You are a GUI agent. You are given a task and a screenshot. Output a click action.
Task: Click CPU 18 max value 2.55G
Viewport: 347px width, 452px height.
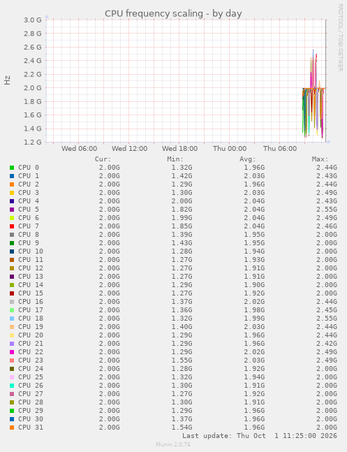tap(327, 319)
